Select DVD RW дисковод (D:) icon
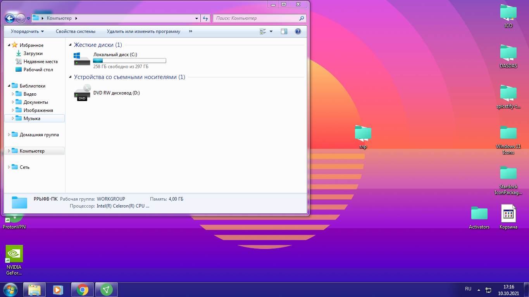 (x=82, y=93)
